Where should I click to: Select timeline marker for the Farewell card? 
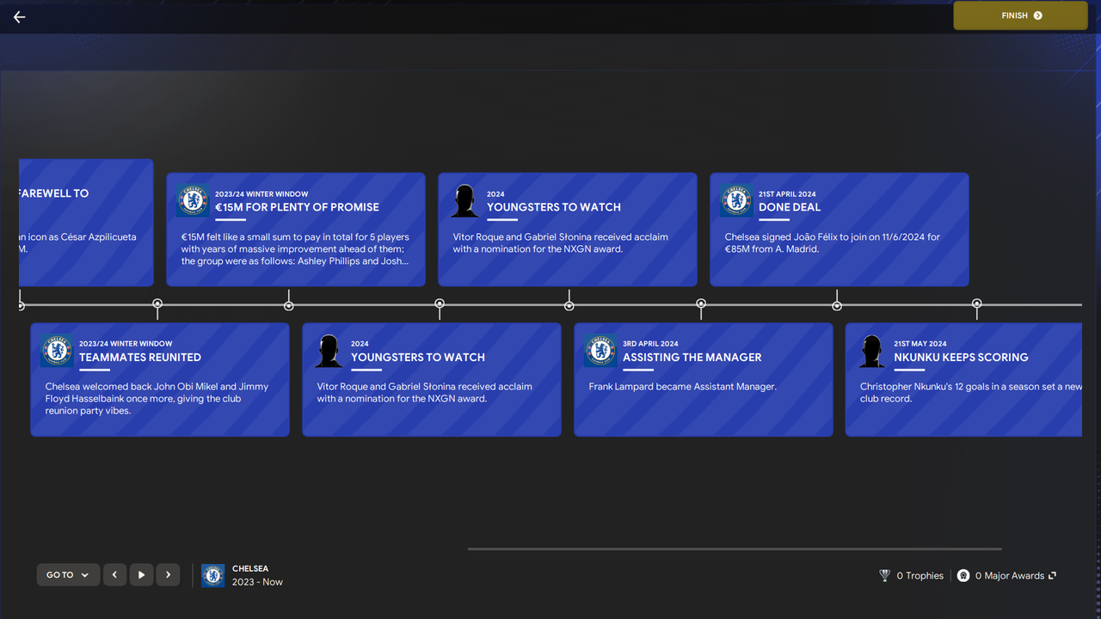21,305
